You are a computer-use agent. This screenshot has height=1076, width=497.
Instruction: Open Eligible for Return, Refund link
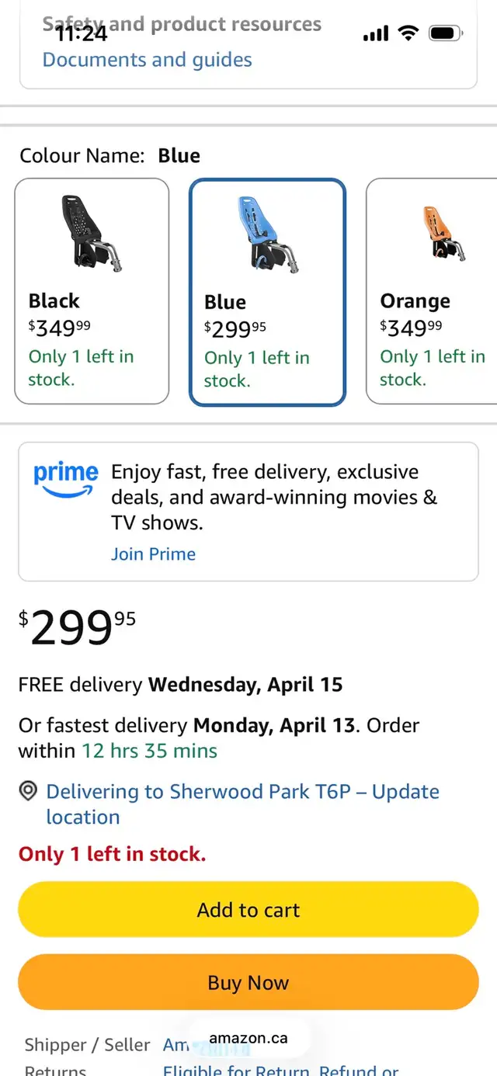point(280,1070)
